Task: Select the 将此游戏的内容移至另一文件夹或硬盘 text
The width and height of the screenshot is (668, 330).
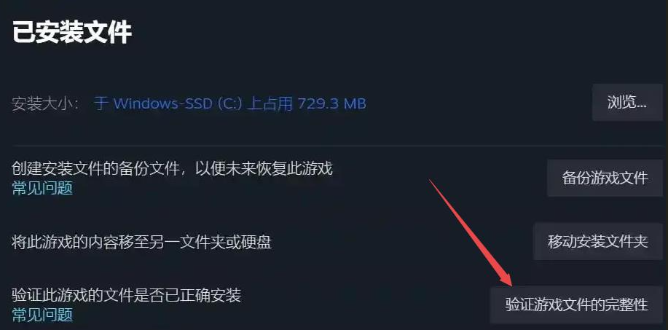Action: pyautogui.click(x=141, y=243)
